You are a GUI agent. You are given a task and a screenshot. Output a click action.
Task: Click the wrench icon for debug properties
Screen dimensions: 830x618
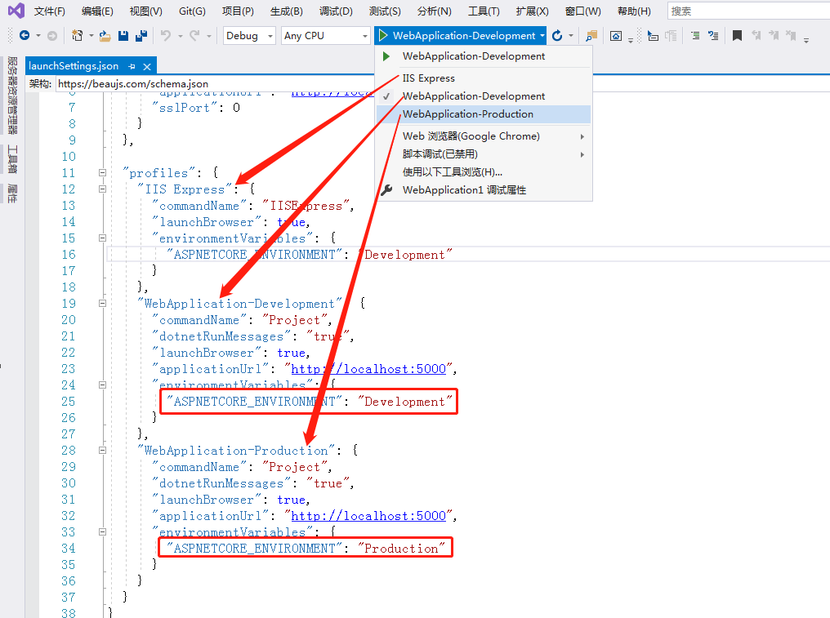click(387, 189)
